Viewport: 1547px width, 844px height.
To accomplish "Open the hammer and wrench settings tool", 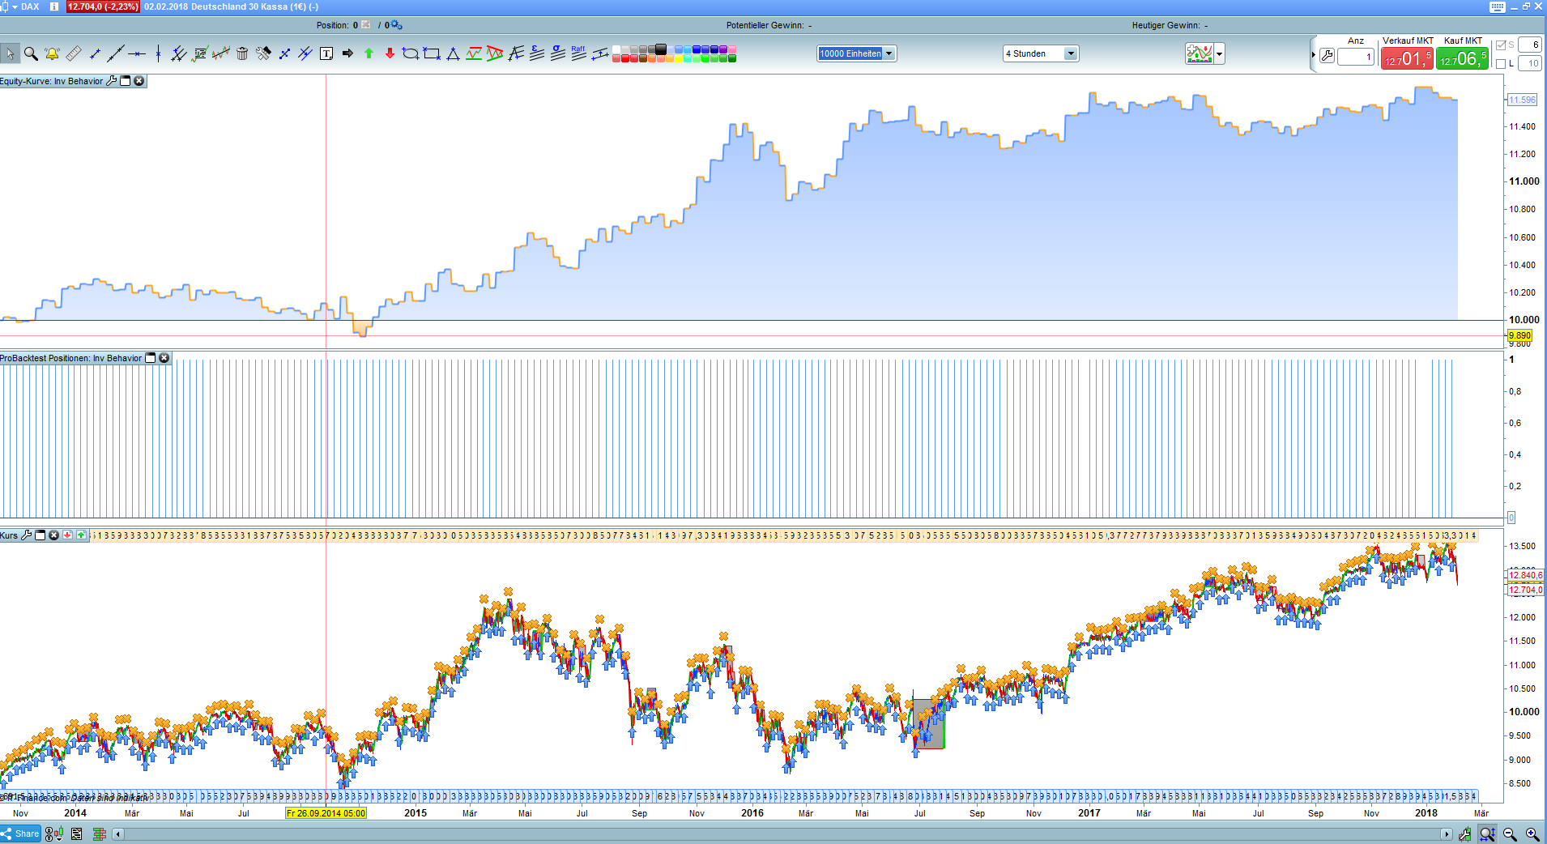I will coord(263,54).
